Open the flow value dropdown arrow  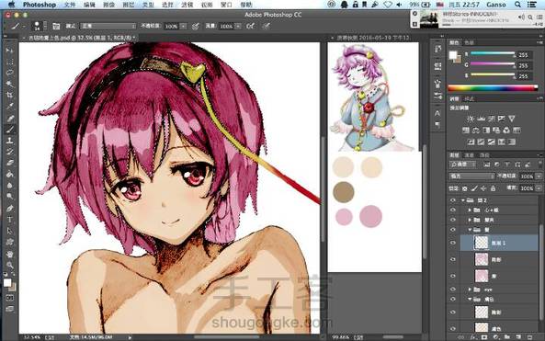click(x=238, y=26)
